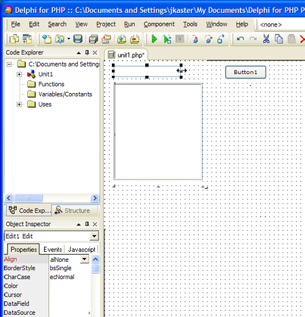305x317 pixels.
Task: Click the View Unit toolbar icon
Action: [x=14, y=39]
